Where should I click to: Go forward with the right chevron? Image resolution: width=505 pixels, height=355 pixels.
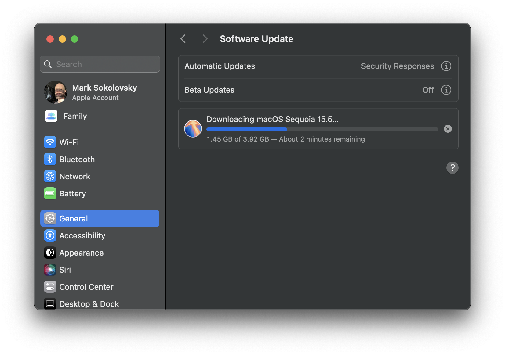(205, 39)
